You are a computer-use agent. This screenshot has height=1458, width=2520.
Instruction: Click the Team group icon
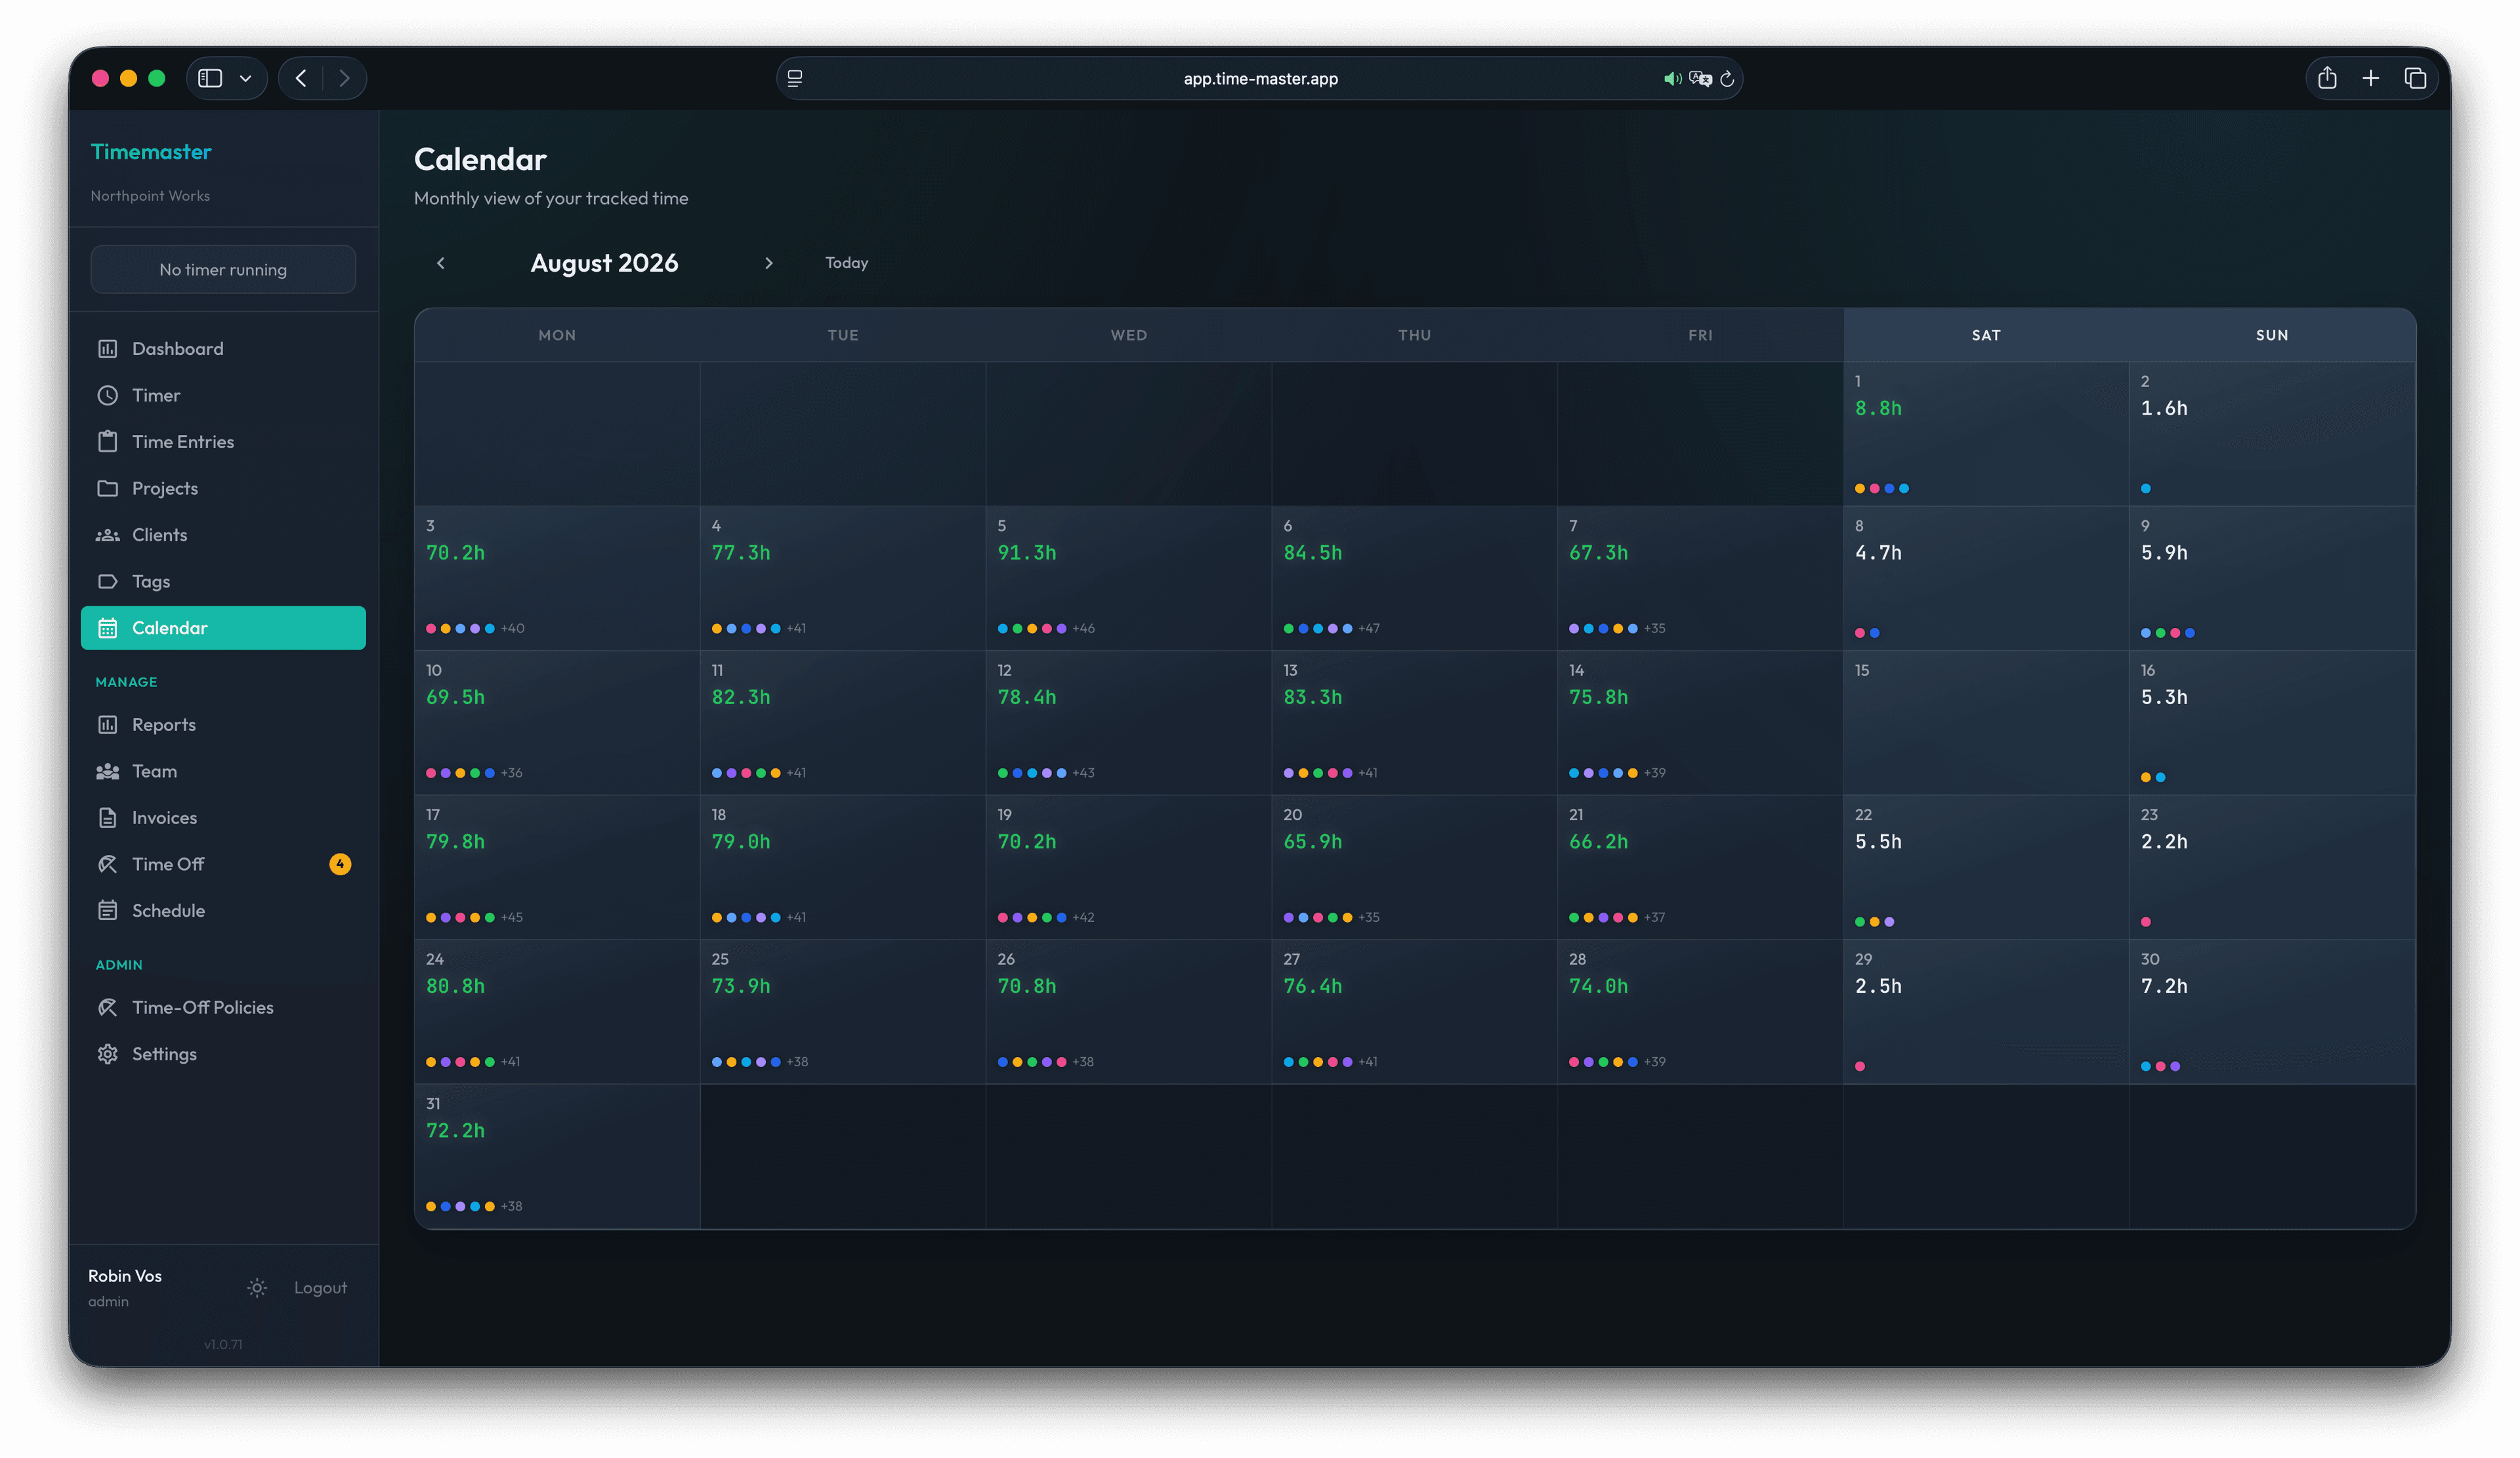[107, 771]
